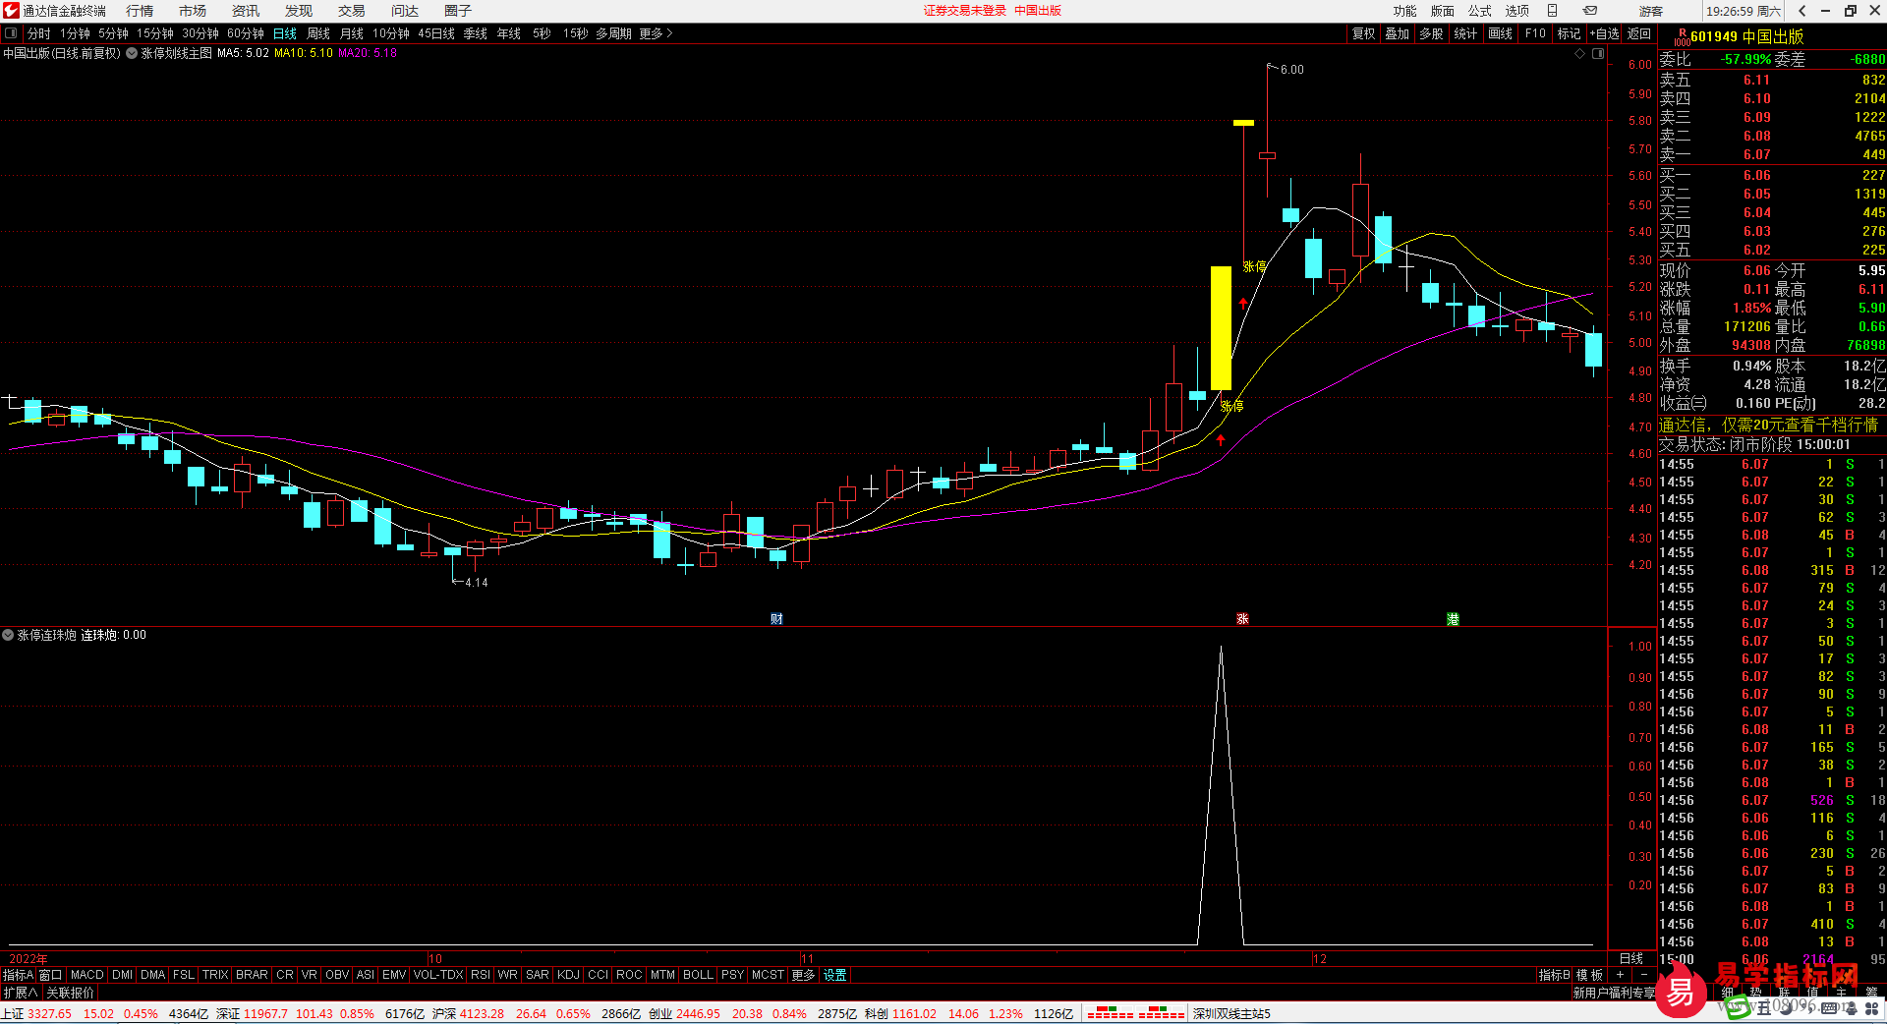Image resolution: width=1887 pixels, height=1024 pixels.
Task: Select the MACD indicator tab
Action: [x=87, y=975]
